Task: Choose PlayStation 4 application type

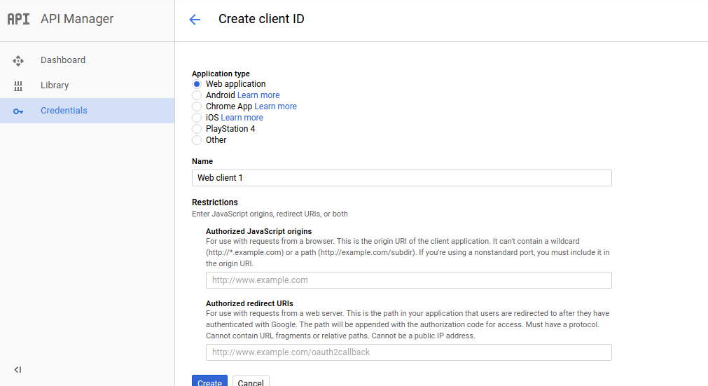Action: (x=197, y=129)
